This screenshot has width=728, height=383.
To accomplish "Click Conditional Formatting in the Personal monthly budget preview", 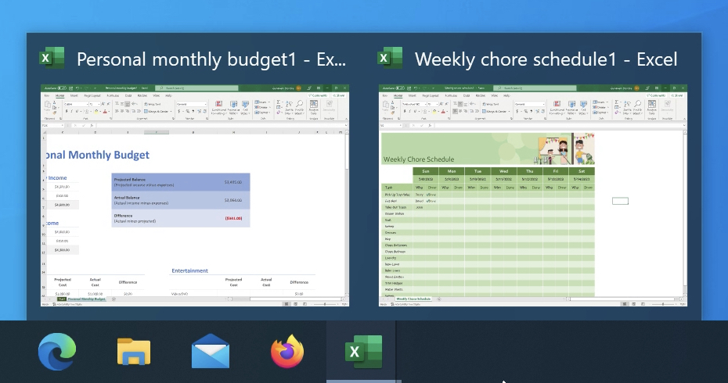I will [218, 107].
